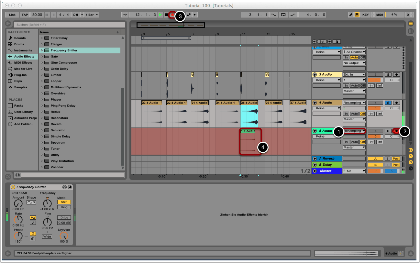Toggle the Draw Mode pencil icon
Screen dimensions: 420x263
click(351, 15)
